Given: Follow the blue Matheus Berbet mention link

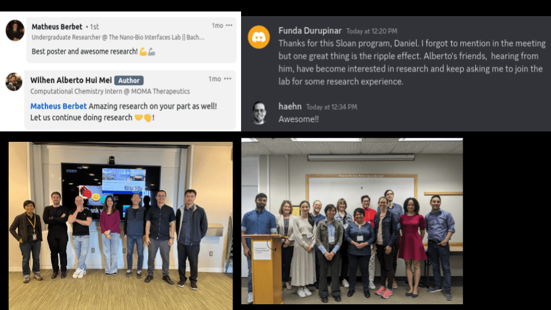Looking at the screenshot, I should [x=59, y=106].
